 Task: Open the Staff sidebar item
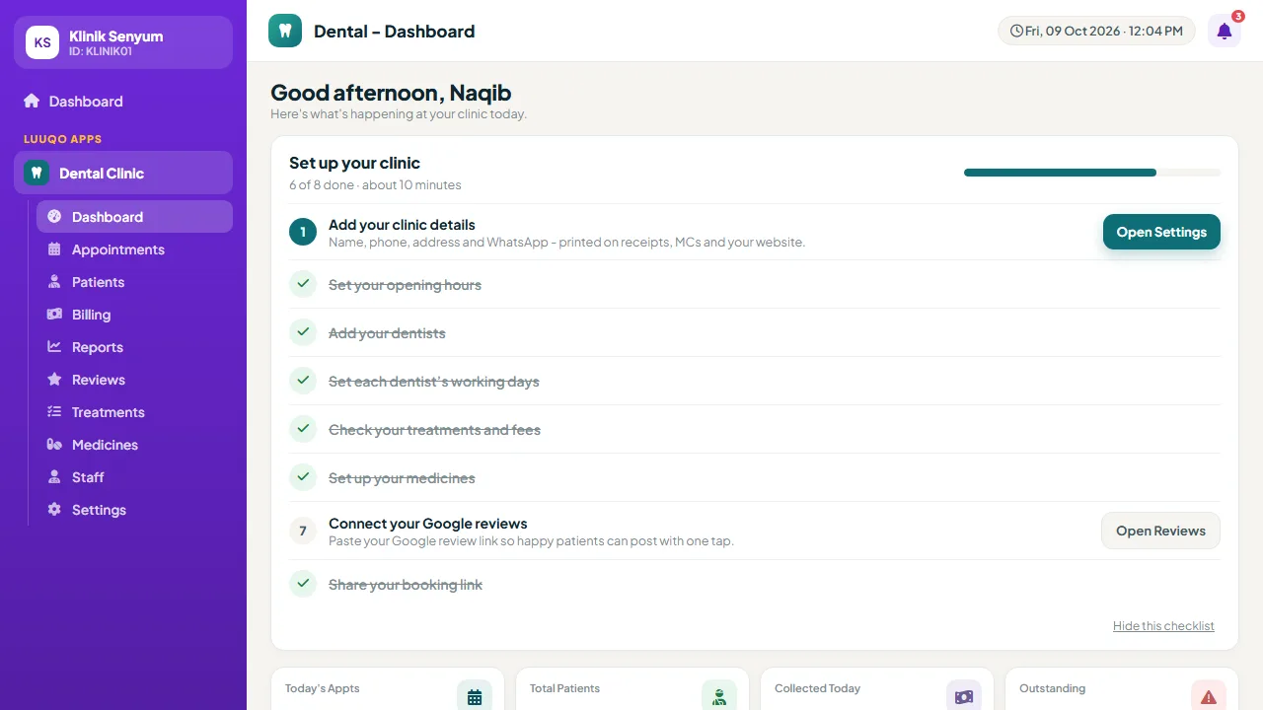134,477
